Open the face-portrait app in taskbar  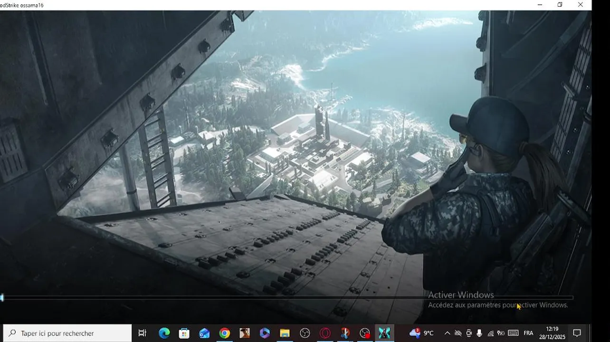(x=245, y=333)
